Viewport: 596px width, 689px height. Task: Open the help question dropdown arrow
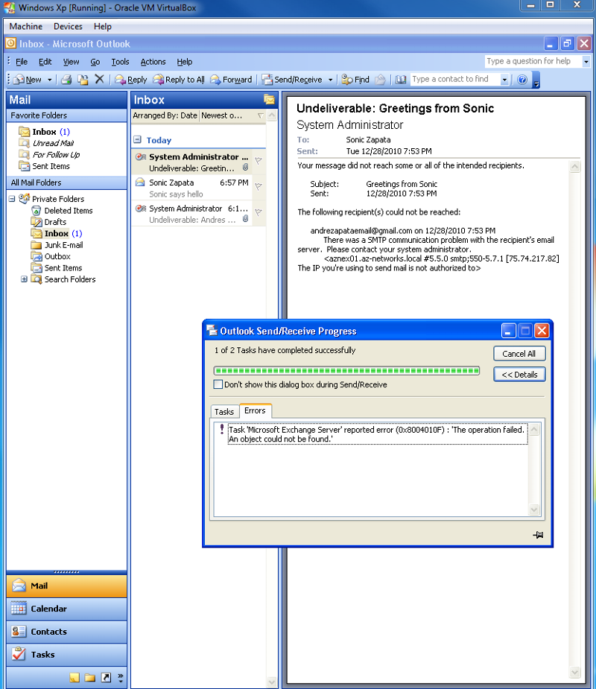[x=586, y=62]
